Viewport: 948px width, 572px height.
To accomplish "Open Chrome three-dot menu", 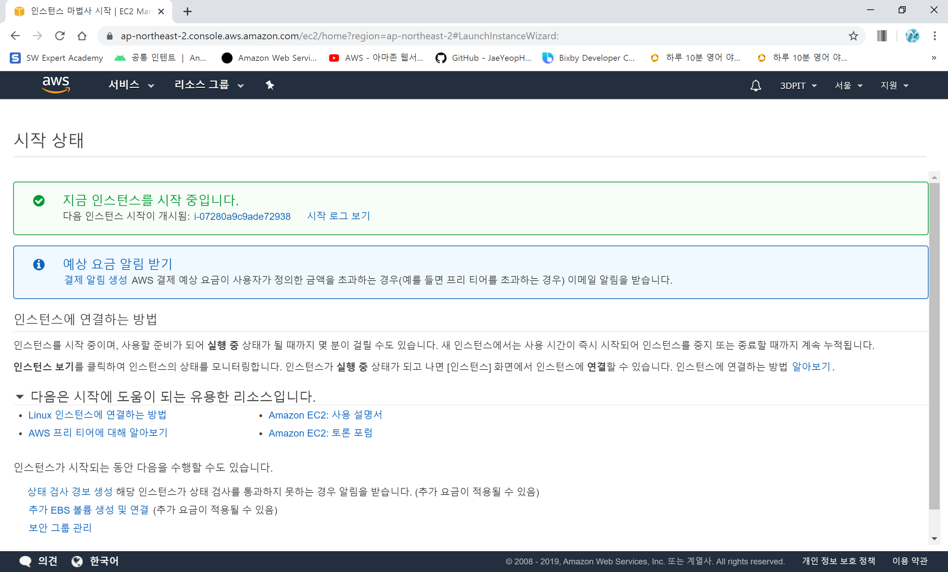I will [934, 36].
